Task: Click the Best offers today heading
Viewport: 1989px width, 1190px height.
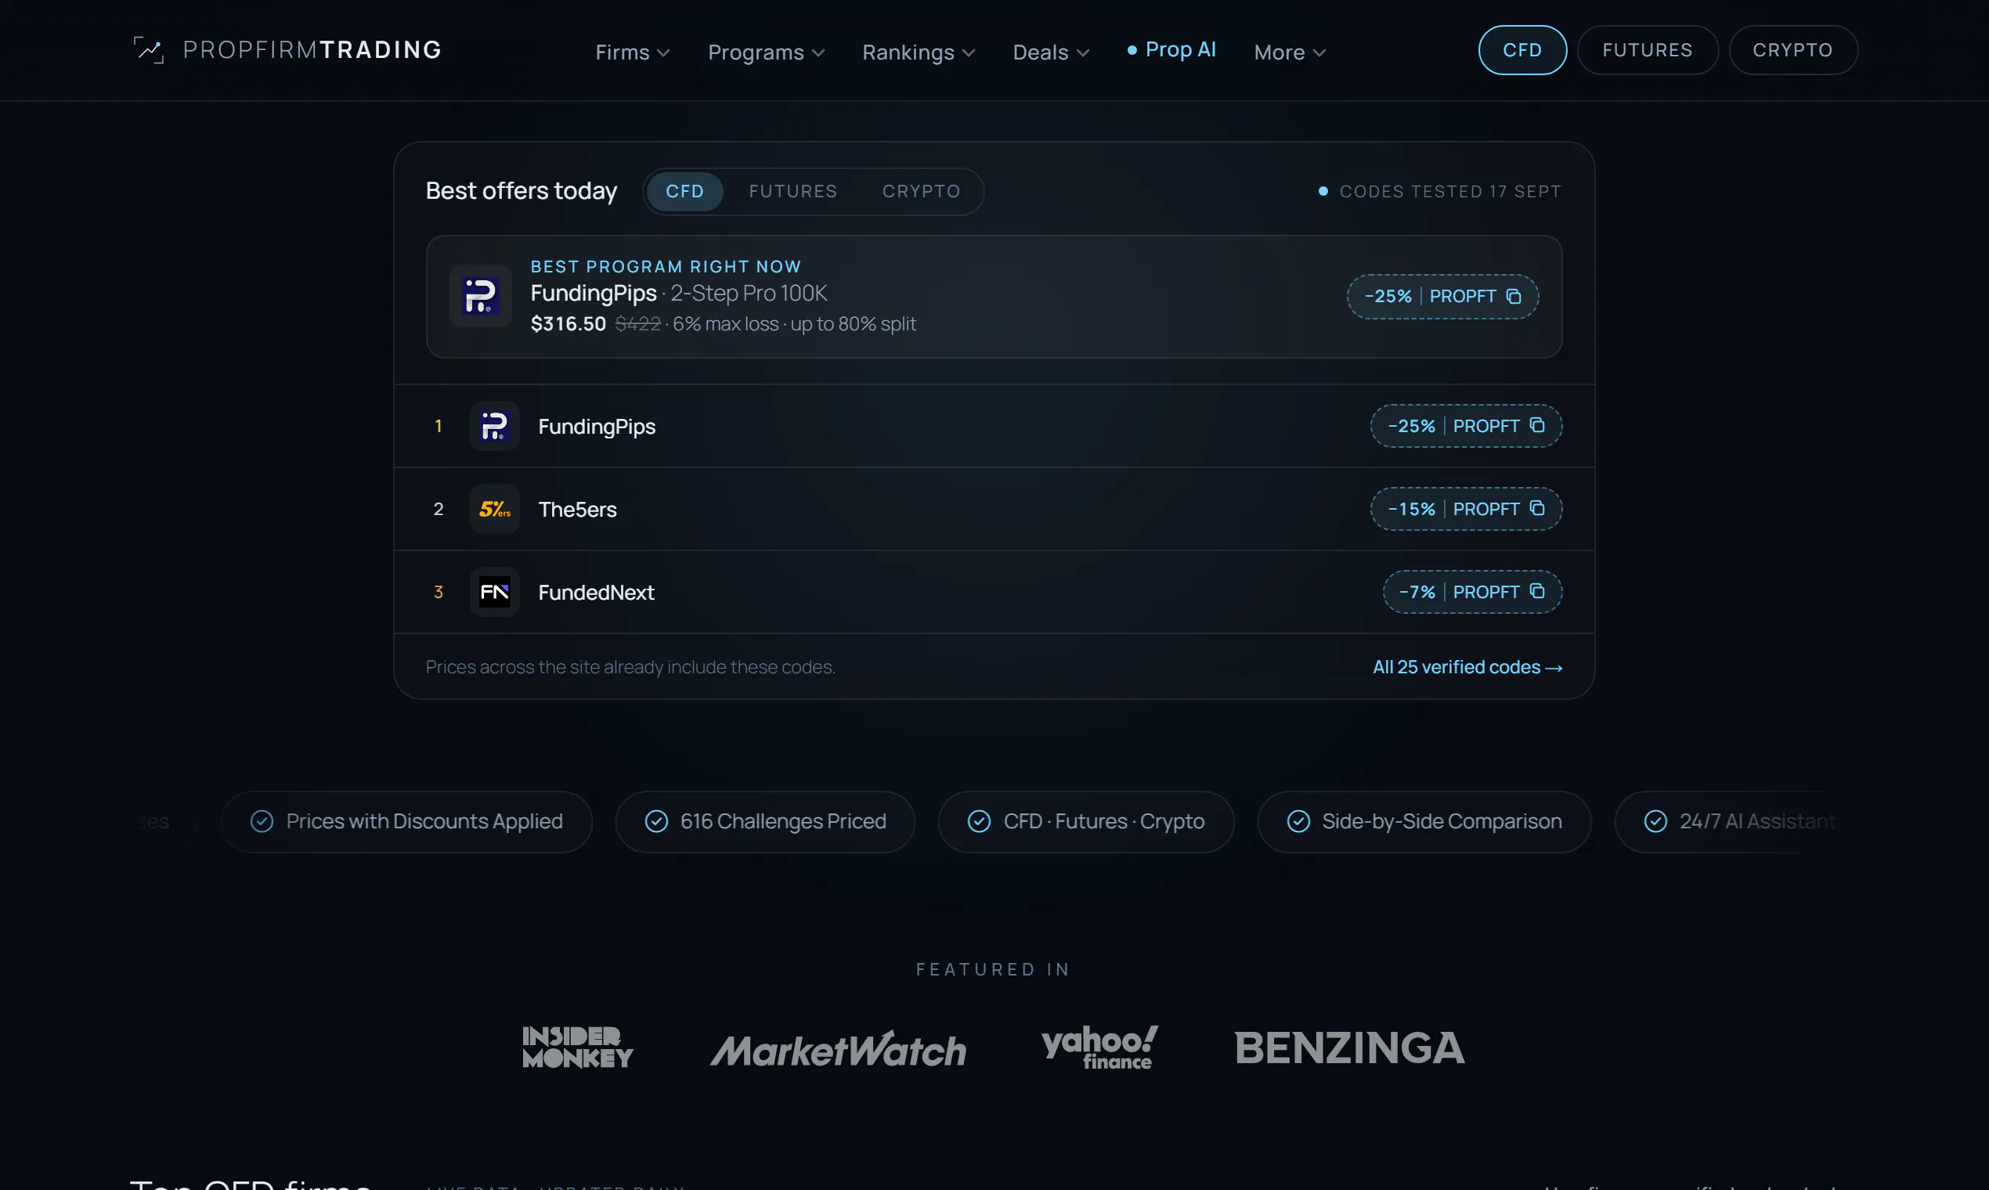Action: click(522, 191)
